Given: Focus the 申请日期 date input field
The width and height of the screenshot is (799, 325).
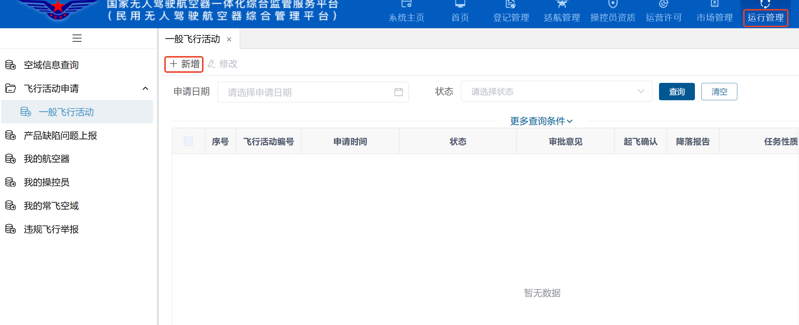Looking at the screenshot, I should (313, 92).
